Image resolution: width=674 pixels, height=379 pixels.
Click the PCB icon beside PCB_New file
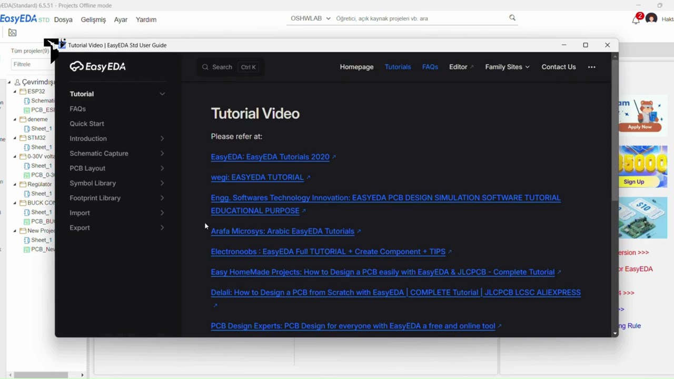pos(27,250)
